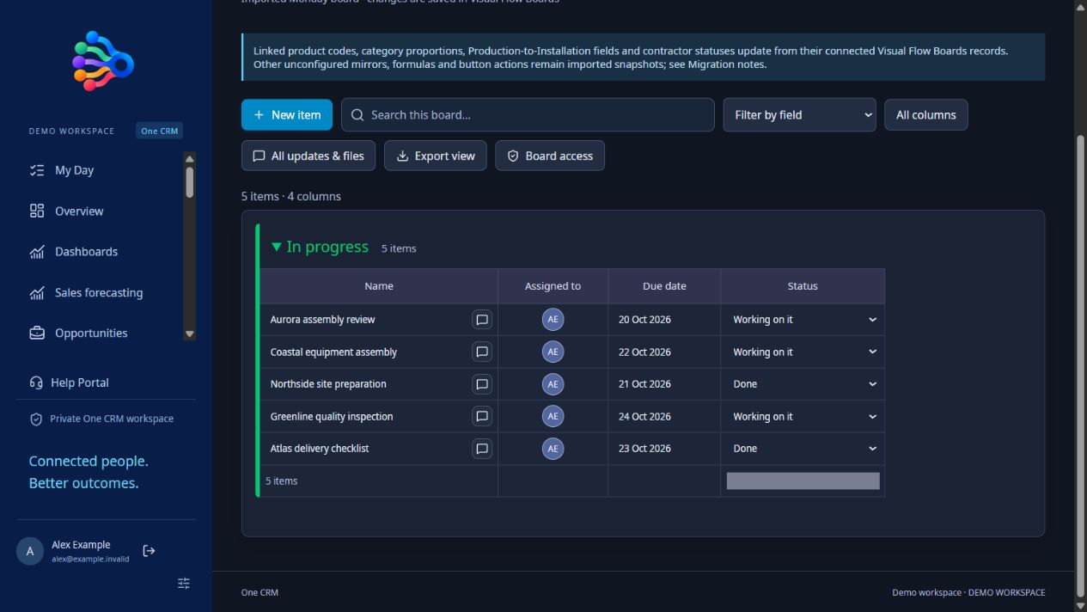Image resolution: width=1087 pixels, height=612 pixels.
Task: Click the AE avatar for Coastal equipment assembly
Action: pyautogui.click(x=553, y=352)
